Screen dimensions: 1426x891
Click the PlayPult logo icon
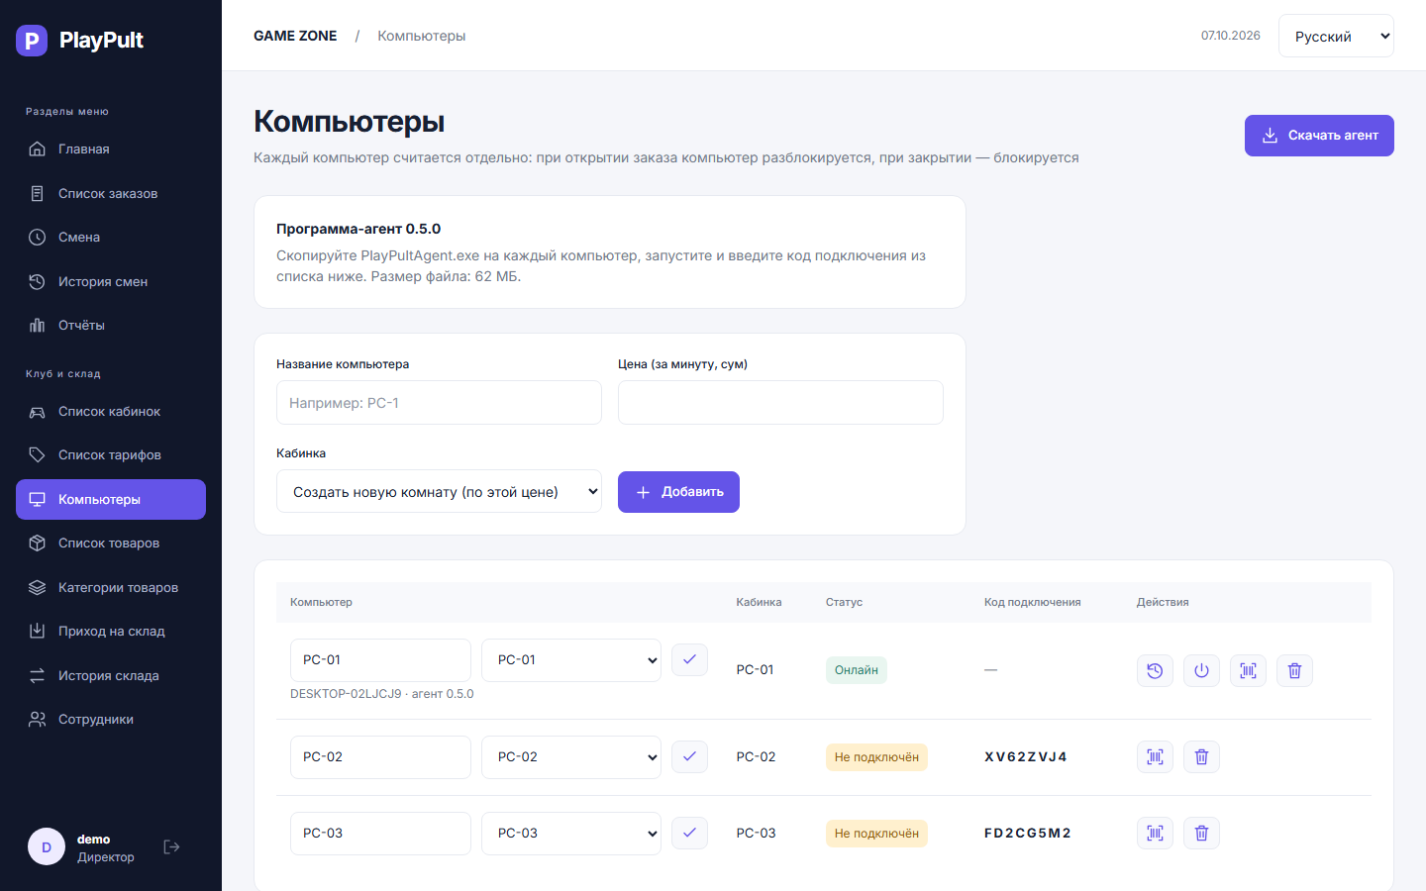click(x=32, y=41)
